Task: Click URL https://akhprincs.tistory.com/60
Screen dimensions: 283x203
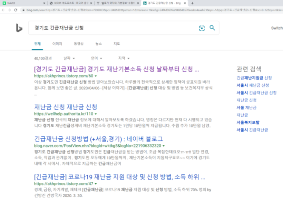Action: tap(64, 76)
